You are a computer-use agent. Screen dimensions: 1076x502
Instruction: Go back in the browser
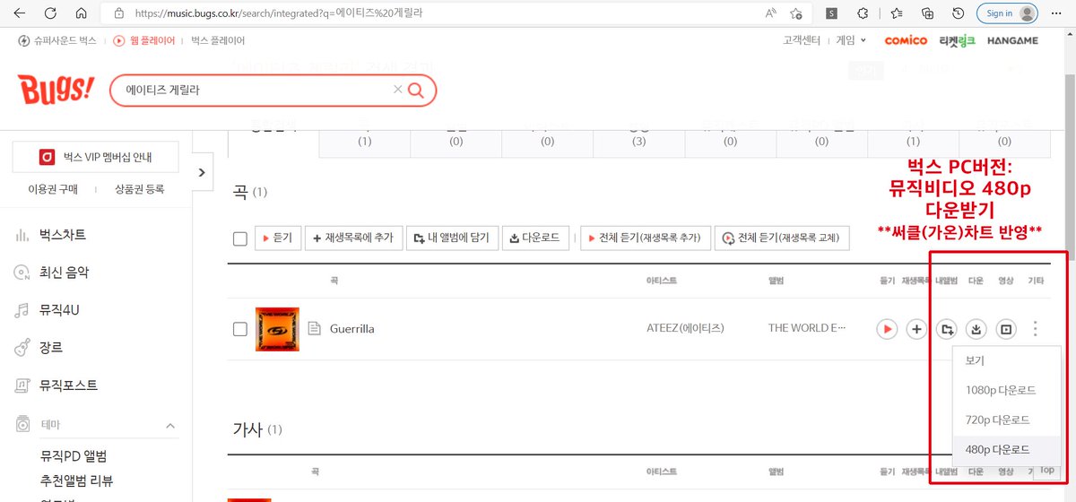coord(20,13)
